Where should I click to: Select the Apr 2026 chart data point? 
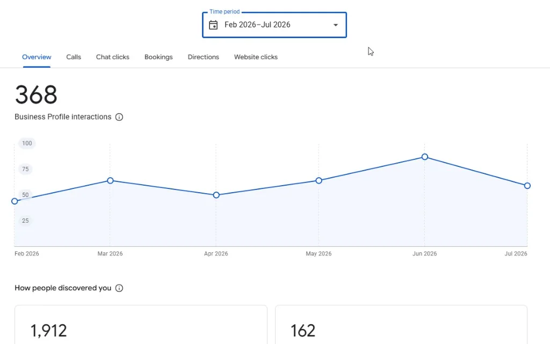[216, 195]
